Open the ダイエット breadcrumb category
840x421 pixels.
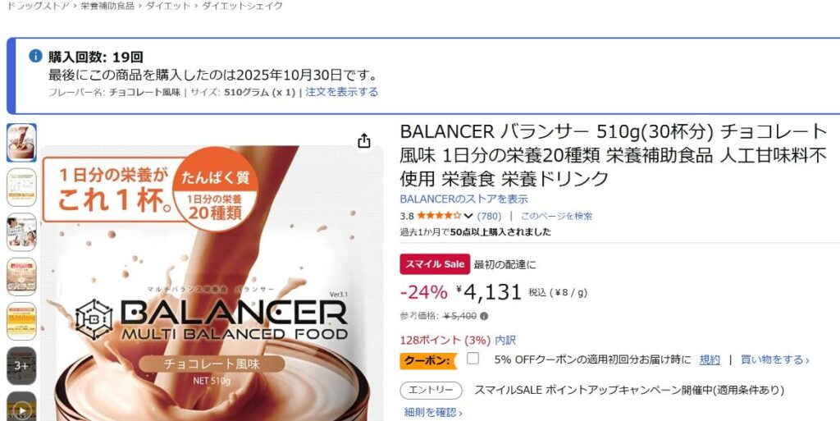pyautogui.click(x=167, y=6)
